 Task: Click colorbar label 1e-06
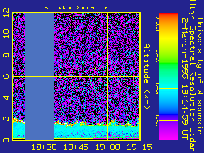(157, 89)
